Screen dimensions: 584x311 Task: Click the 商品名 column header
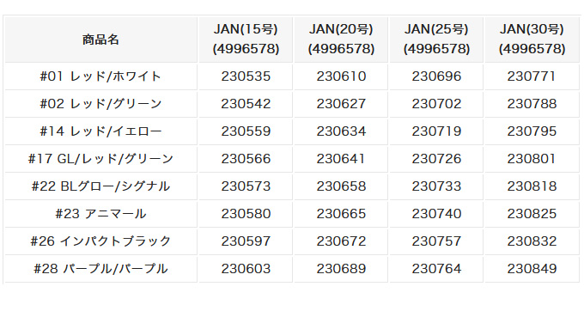pyautogui.click(x=100, y=40)
